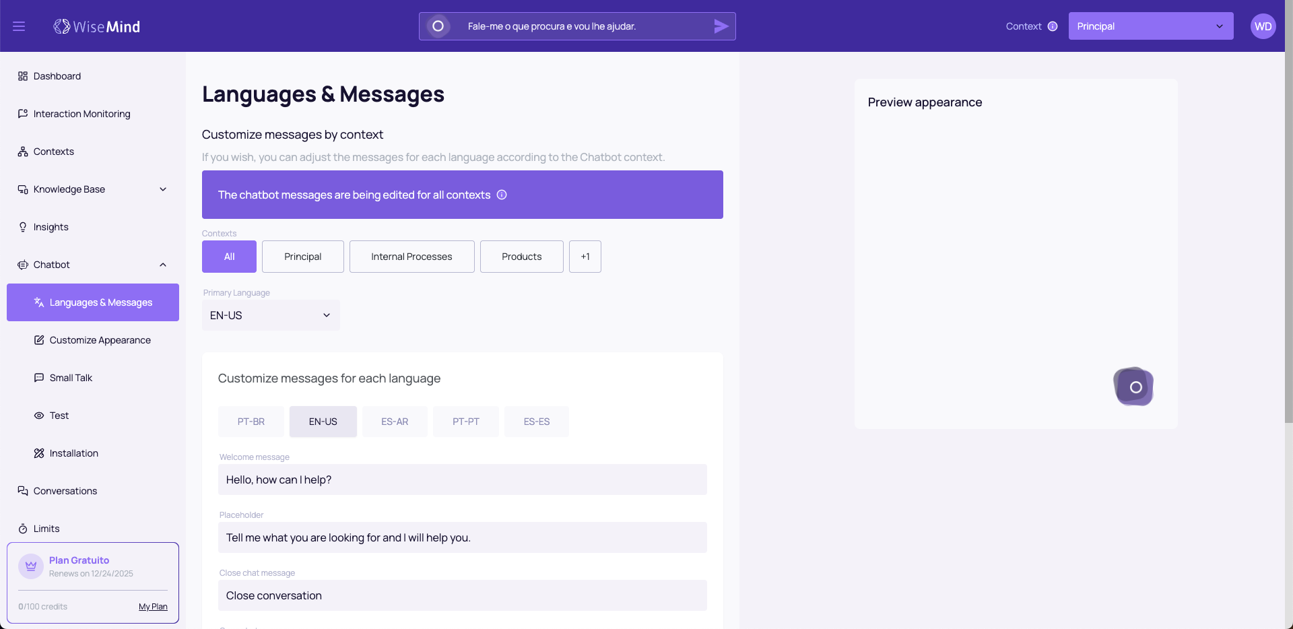Open the chatbot preview bubble icon
The height and width of the screenshot is (629, 1293).
1134,387
